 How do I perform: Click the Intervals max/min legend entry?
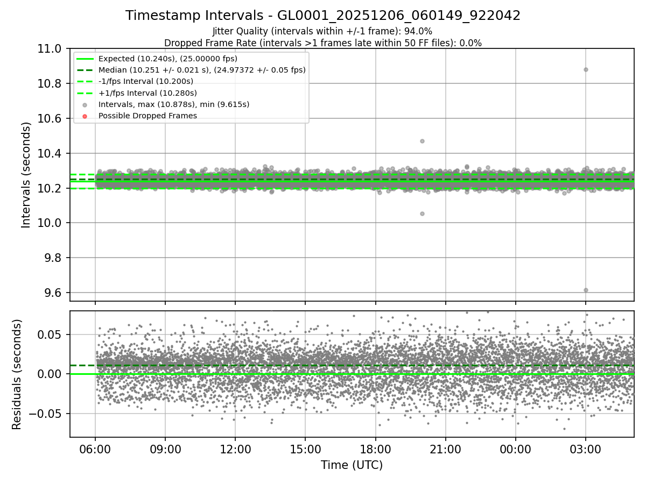pos(174,104)
